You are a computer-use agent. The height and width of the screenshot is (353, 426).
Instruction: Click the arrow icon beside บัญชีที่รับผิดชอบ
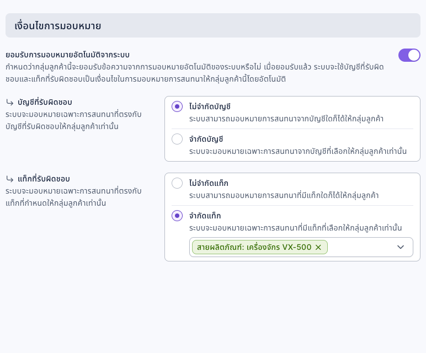click(x=10, y=103)
